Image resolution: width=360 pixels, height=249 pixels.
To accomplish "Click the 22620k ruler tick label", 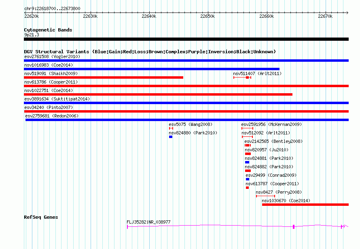I will [x=32, y=16].
